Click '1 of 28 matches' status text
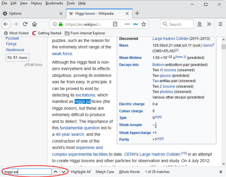Image resolution: width=226 pixels, height=177 pixels. 157,172
